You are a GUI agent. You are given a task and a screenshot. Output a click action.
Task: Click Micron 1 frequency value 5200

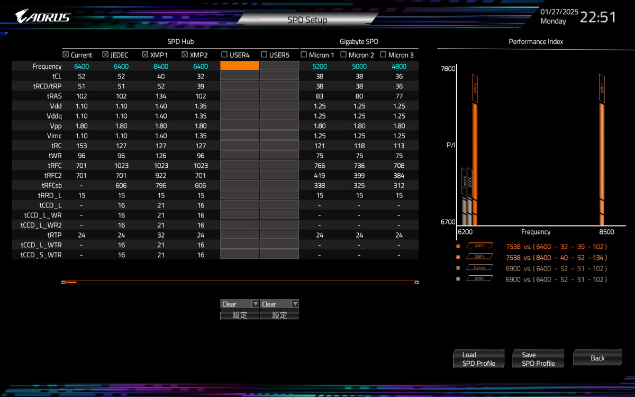click(x=320, y=66)
